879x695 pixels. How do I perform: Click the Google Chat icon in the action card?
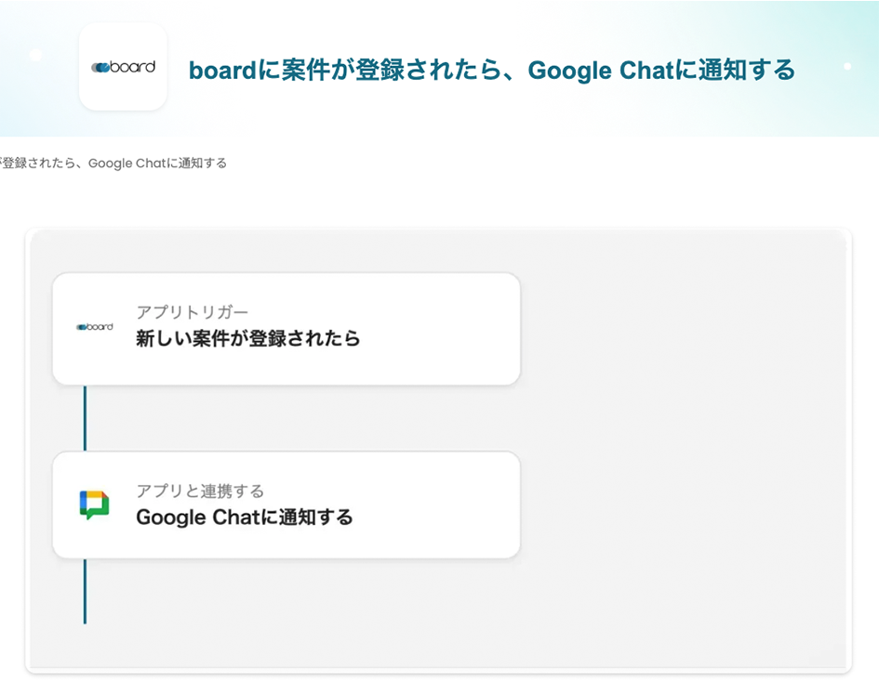[x=94, y=505]
